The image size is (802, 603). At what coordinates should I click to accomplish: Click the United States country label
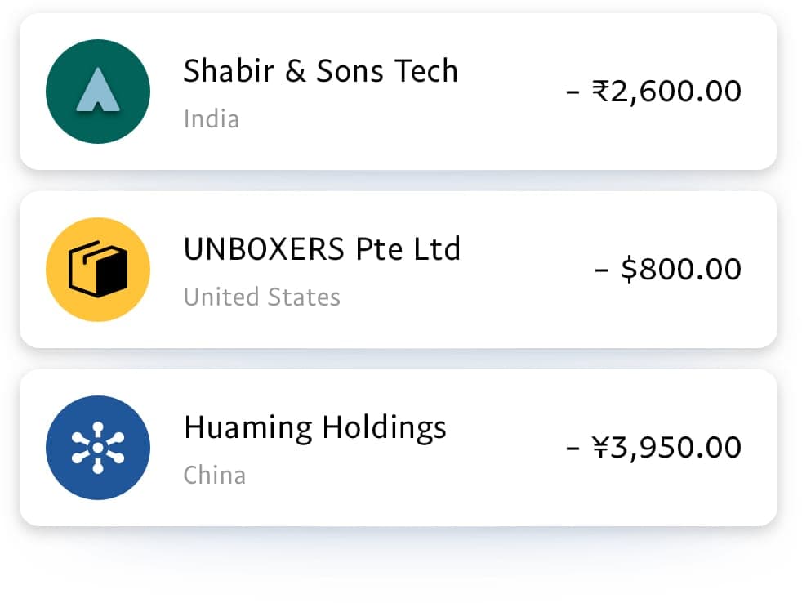[x=261, y=297]
